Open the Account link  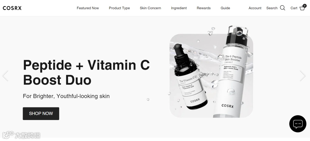[x=255, y=8]
